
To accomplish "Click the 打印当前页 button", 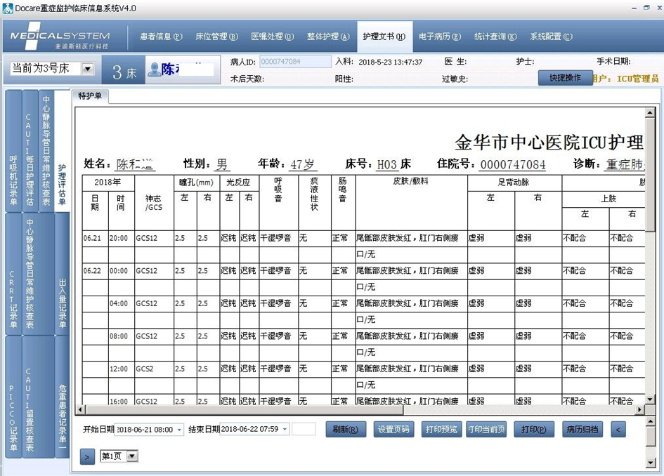I will [x=486, y=430].
